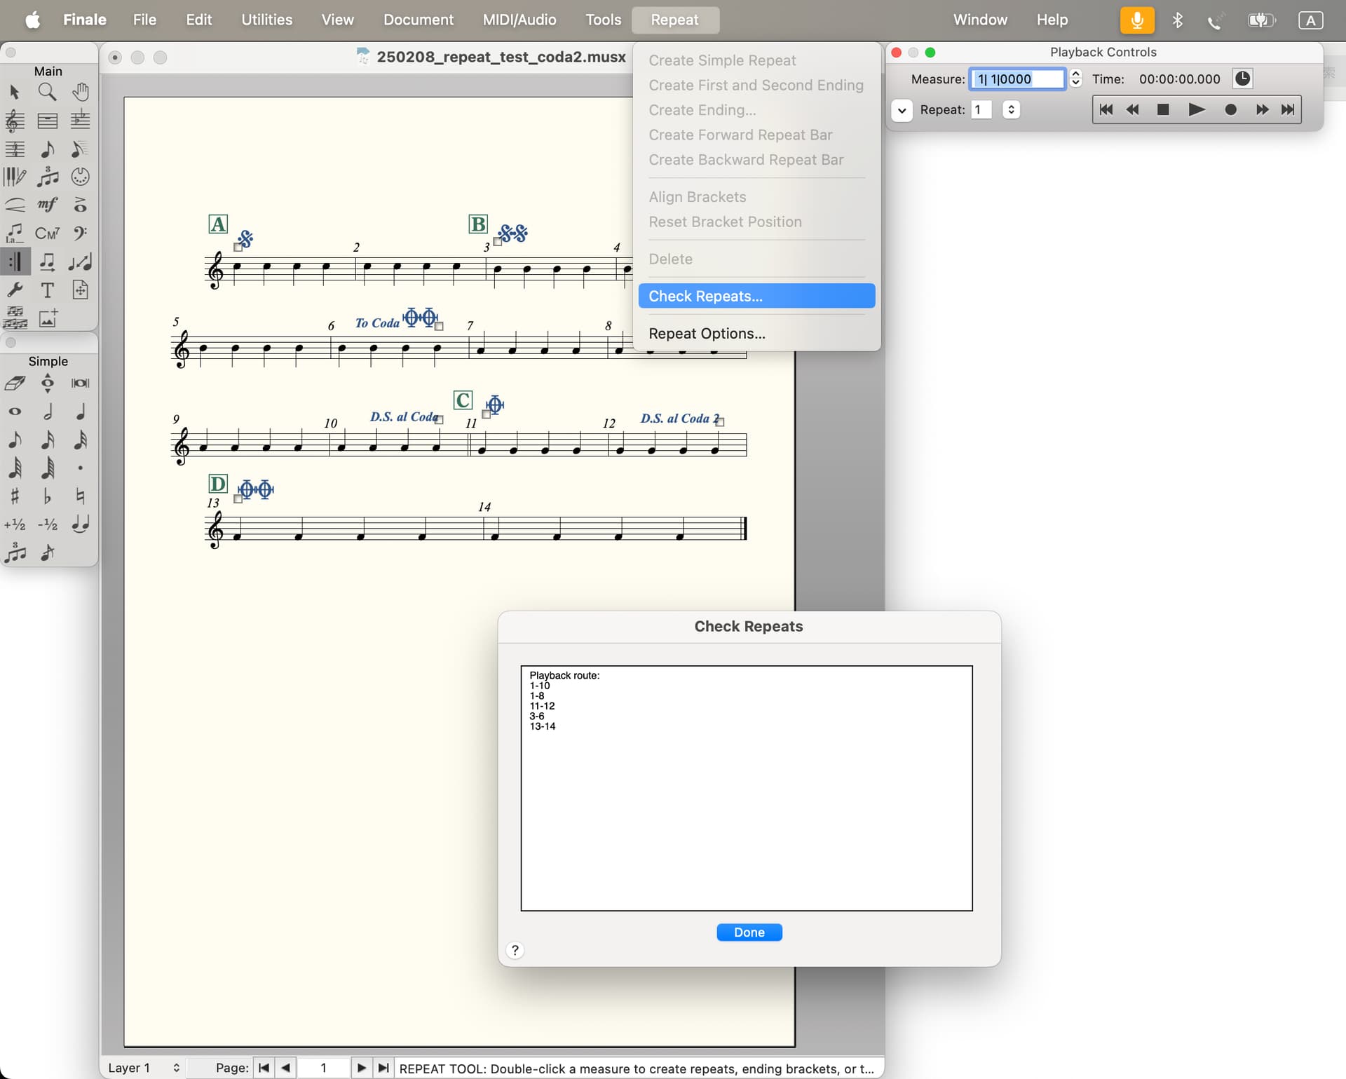Screen dimensions: 1346x1079
Task: Toggle the augmentation dot tool
Action: point(80,468)
